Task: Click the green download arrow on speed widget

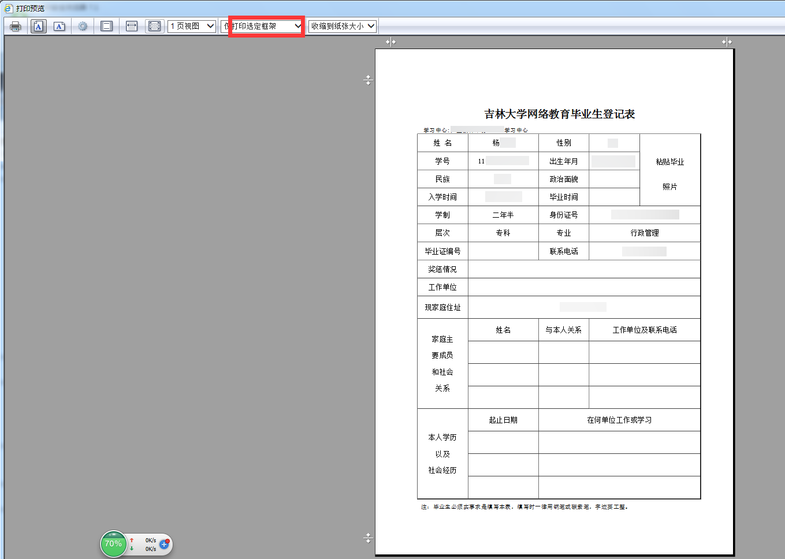Action: coord(132,549)
